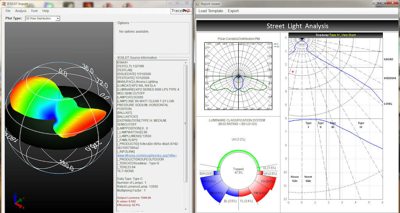
Task: Open the Help menu
Action: click(x=46, y=11)
